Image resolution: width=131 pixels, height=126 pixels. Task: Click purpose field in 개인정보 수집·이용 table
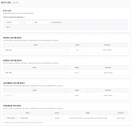36,50
